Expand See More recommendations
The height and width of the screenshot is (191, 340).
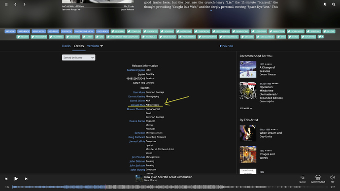point(246,108)
